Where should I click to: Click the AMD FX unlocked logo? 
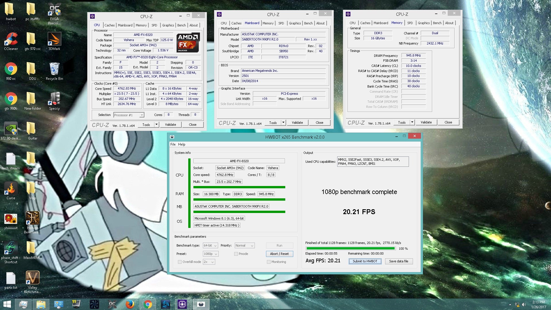coord(188,42)
